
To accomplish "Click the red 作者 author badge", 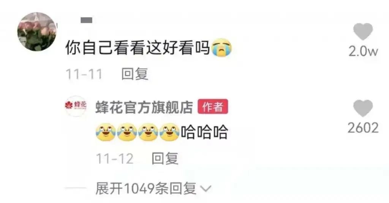I will point(213,107).
